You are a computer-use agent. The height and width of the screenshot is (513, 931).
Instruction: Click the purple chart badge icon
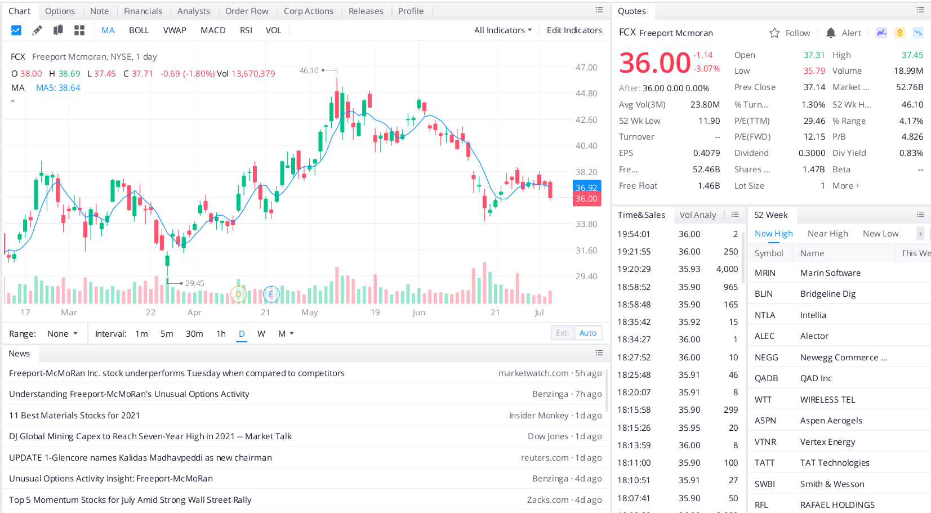pos(881,33)
